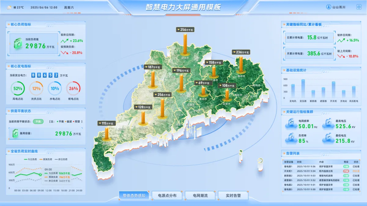Click the 韶关市 256万千瓦 map marker
367x206 pixels.
(185, 30)
